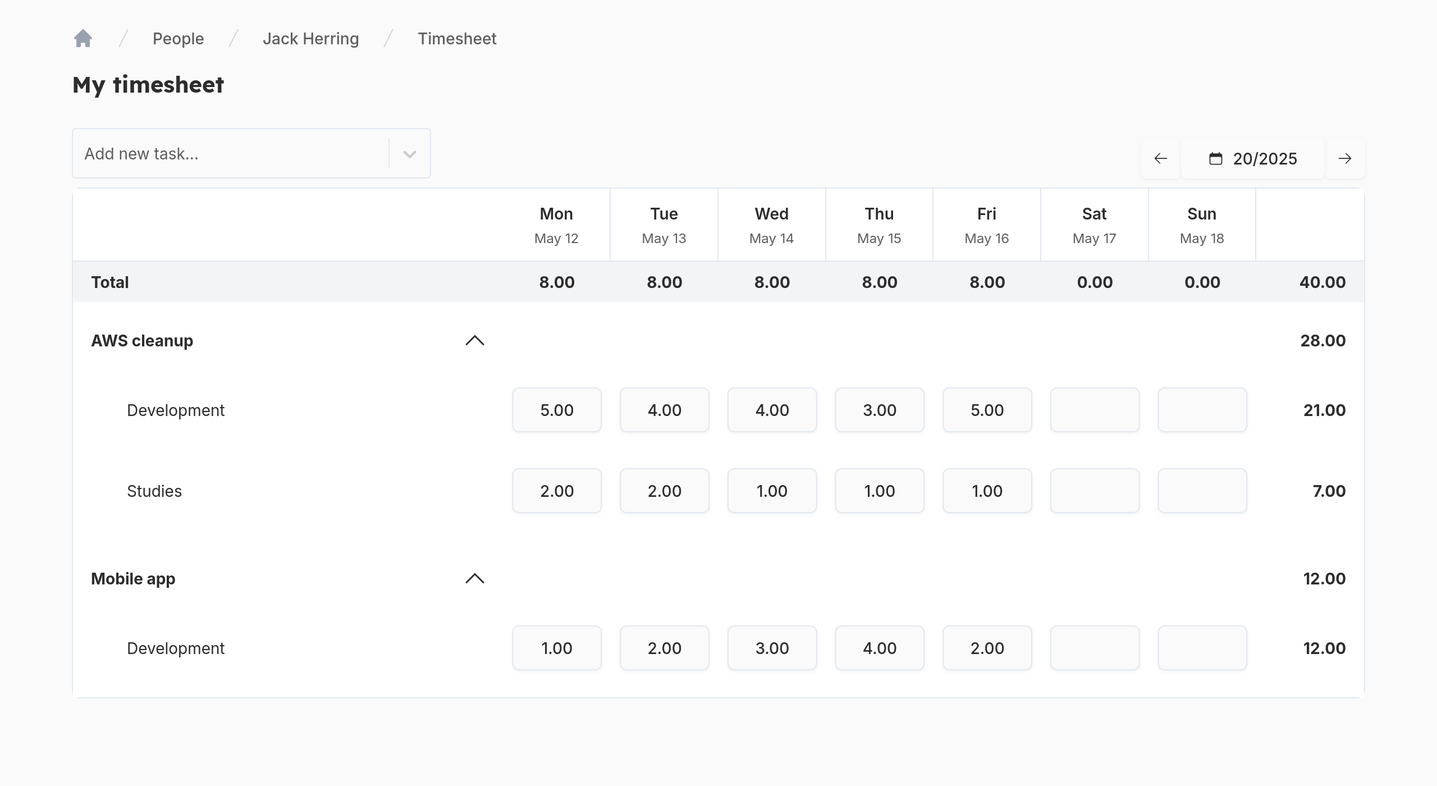Screen dimensions: 1437x786
Task: Open the calendar week picker 20/2025
Action: [x=1253, y=158]
